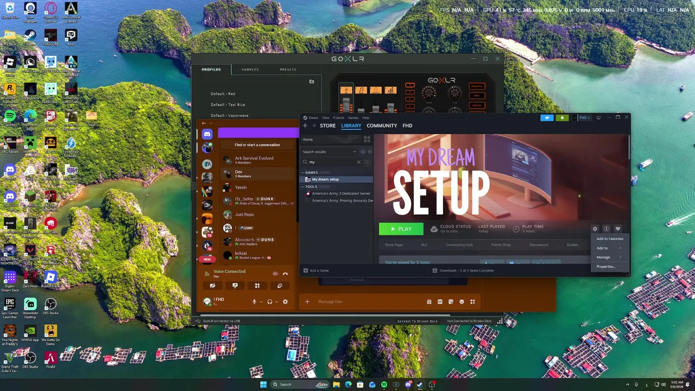Select My dream setup in Steam library
The height and width of the screenshot is (391, 695).
(x=337, y=179)
